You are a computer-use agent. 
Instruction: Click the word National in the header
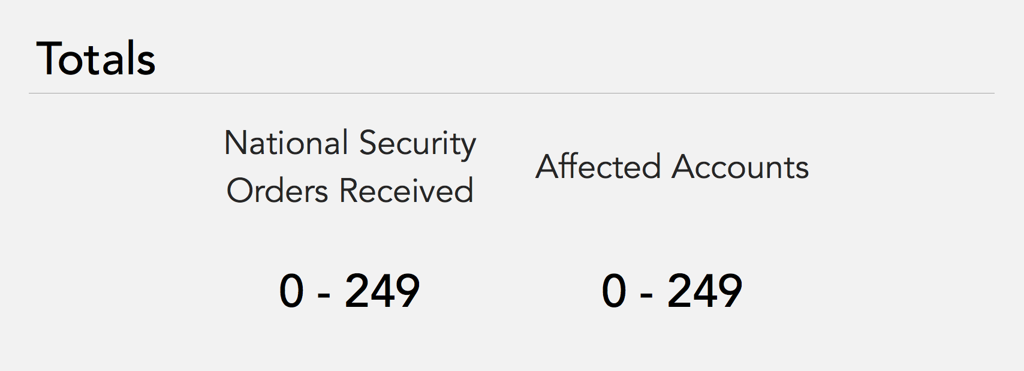point(286,143)
